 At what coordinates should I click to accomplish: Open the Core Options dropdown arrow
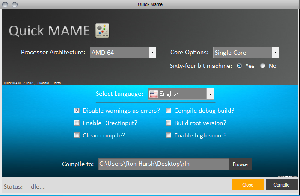coord(276,52)
